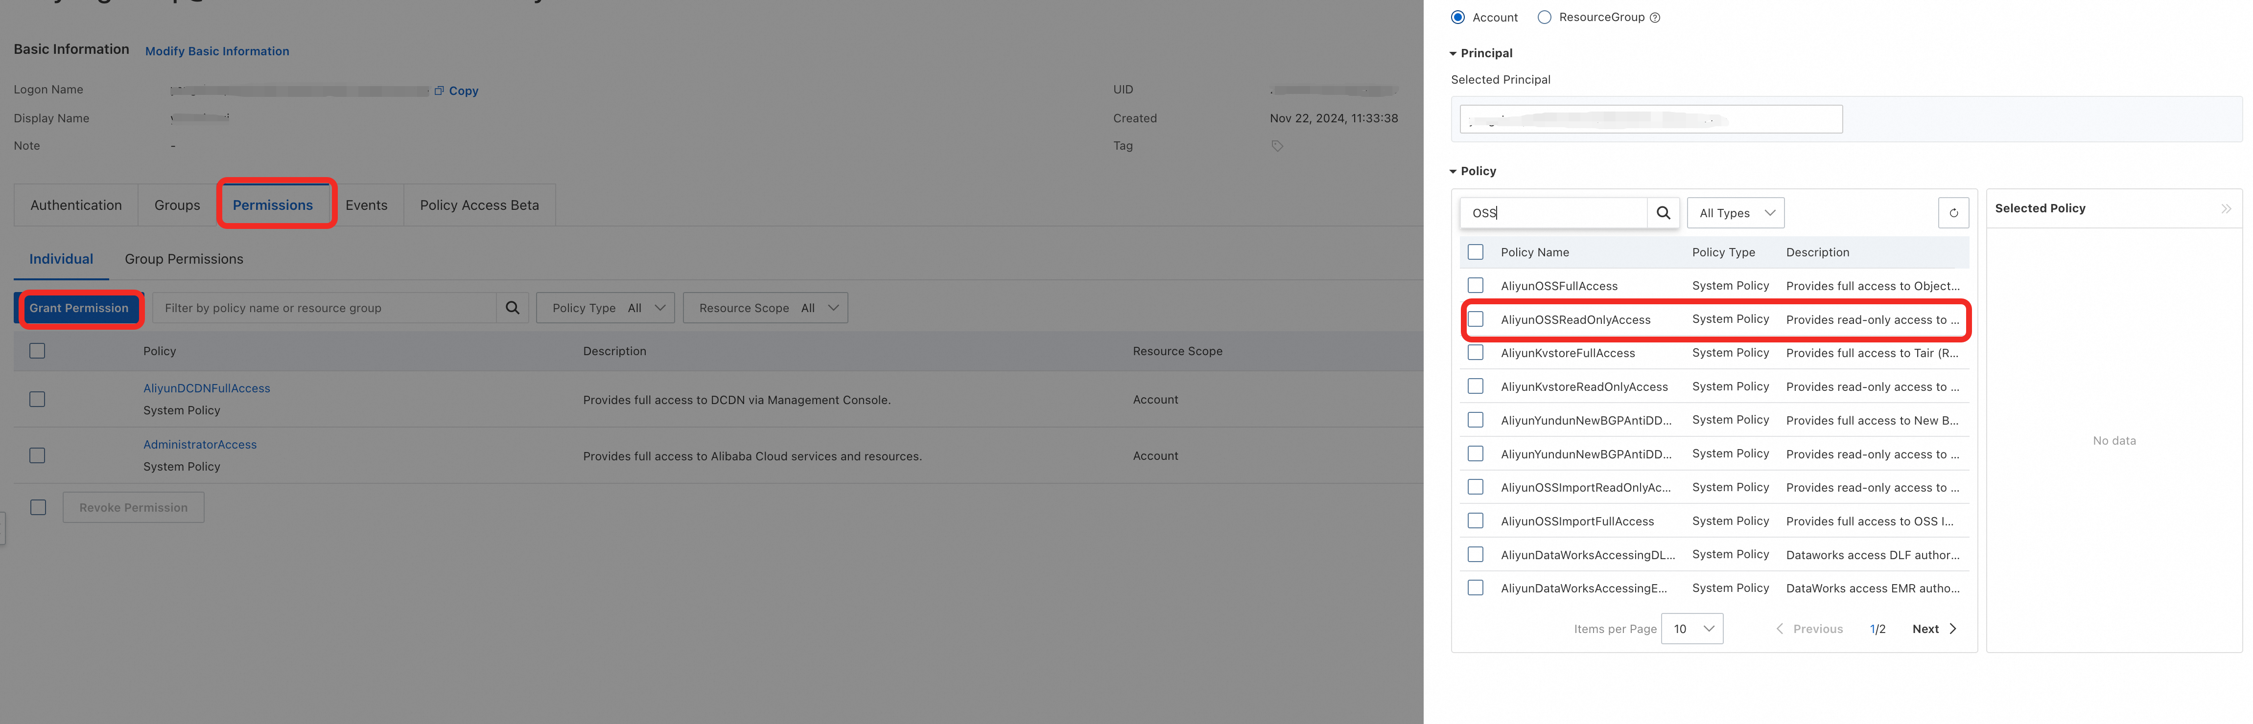Click the Grant Permission button
The width and height of the screenshot is (2253, 724).
coord(79,308)
